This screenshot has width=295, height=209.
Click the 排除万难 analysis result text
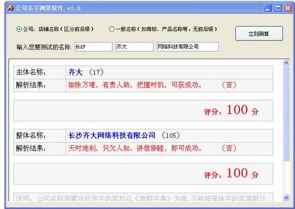(135, 85)
